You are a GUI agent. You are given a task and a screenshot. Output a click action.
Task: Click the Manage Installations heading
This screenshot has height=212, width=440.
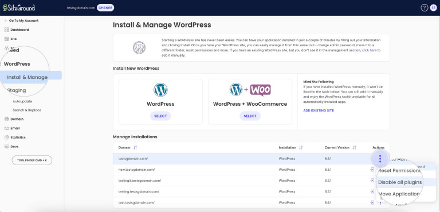pos(135,137)
